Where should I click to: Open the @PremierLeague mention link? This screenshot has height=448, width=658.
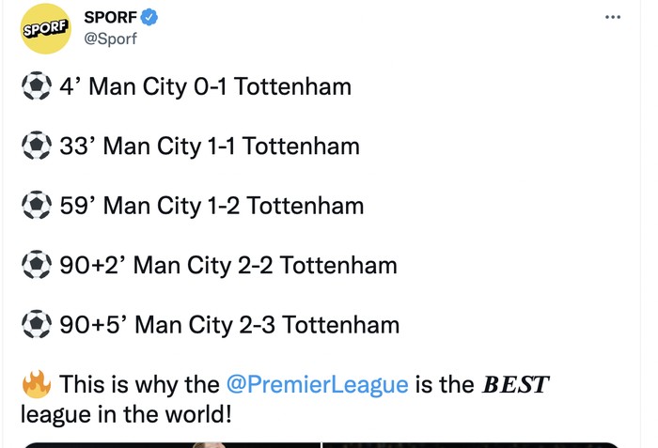[317, 384]
